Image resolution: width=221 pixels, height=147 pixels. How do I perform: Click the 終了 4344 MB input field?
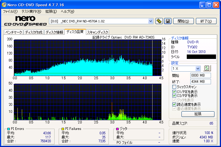tap(200, 82)
